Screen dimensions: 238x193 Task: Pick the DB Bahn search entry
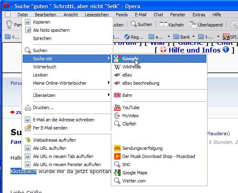[159, 95]
